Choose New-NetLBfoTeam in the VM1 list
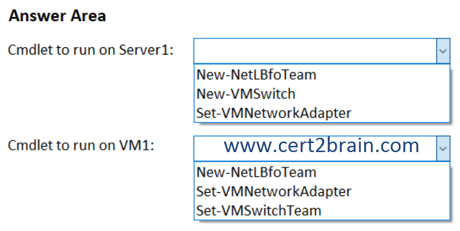Screen dimensions: 460x231 click(256, 172)
